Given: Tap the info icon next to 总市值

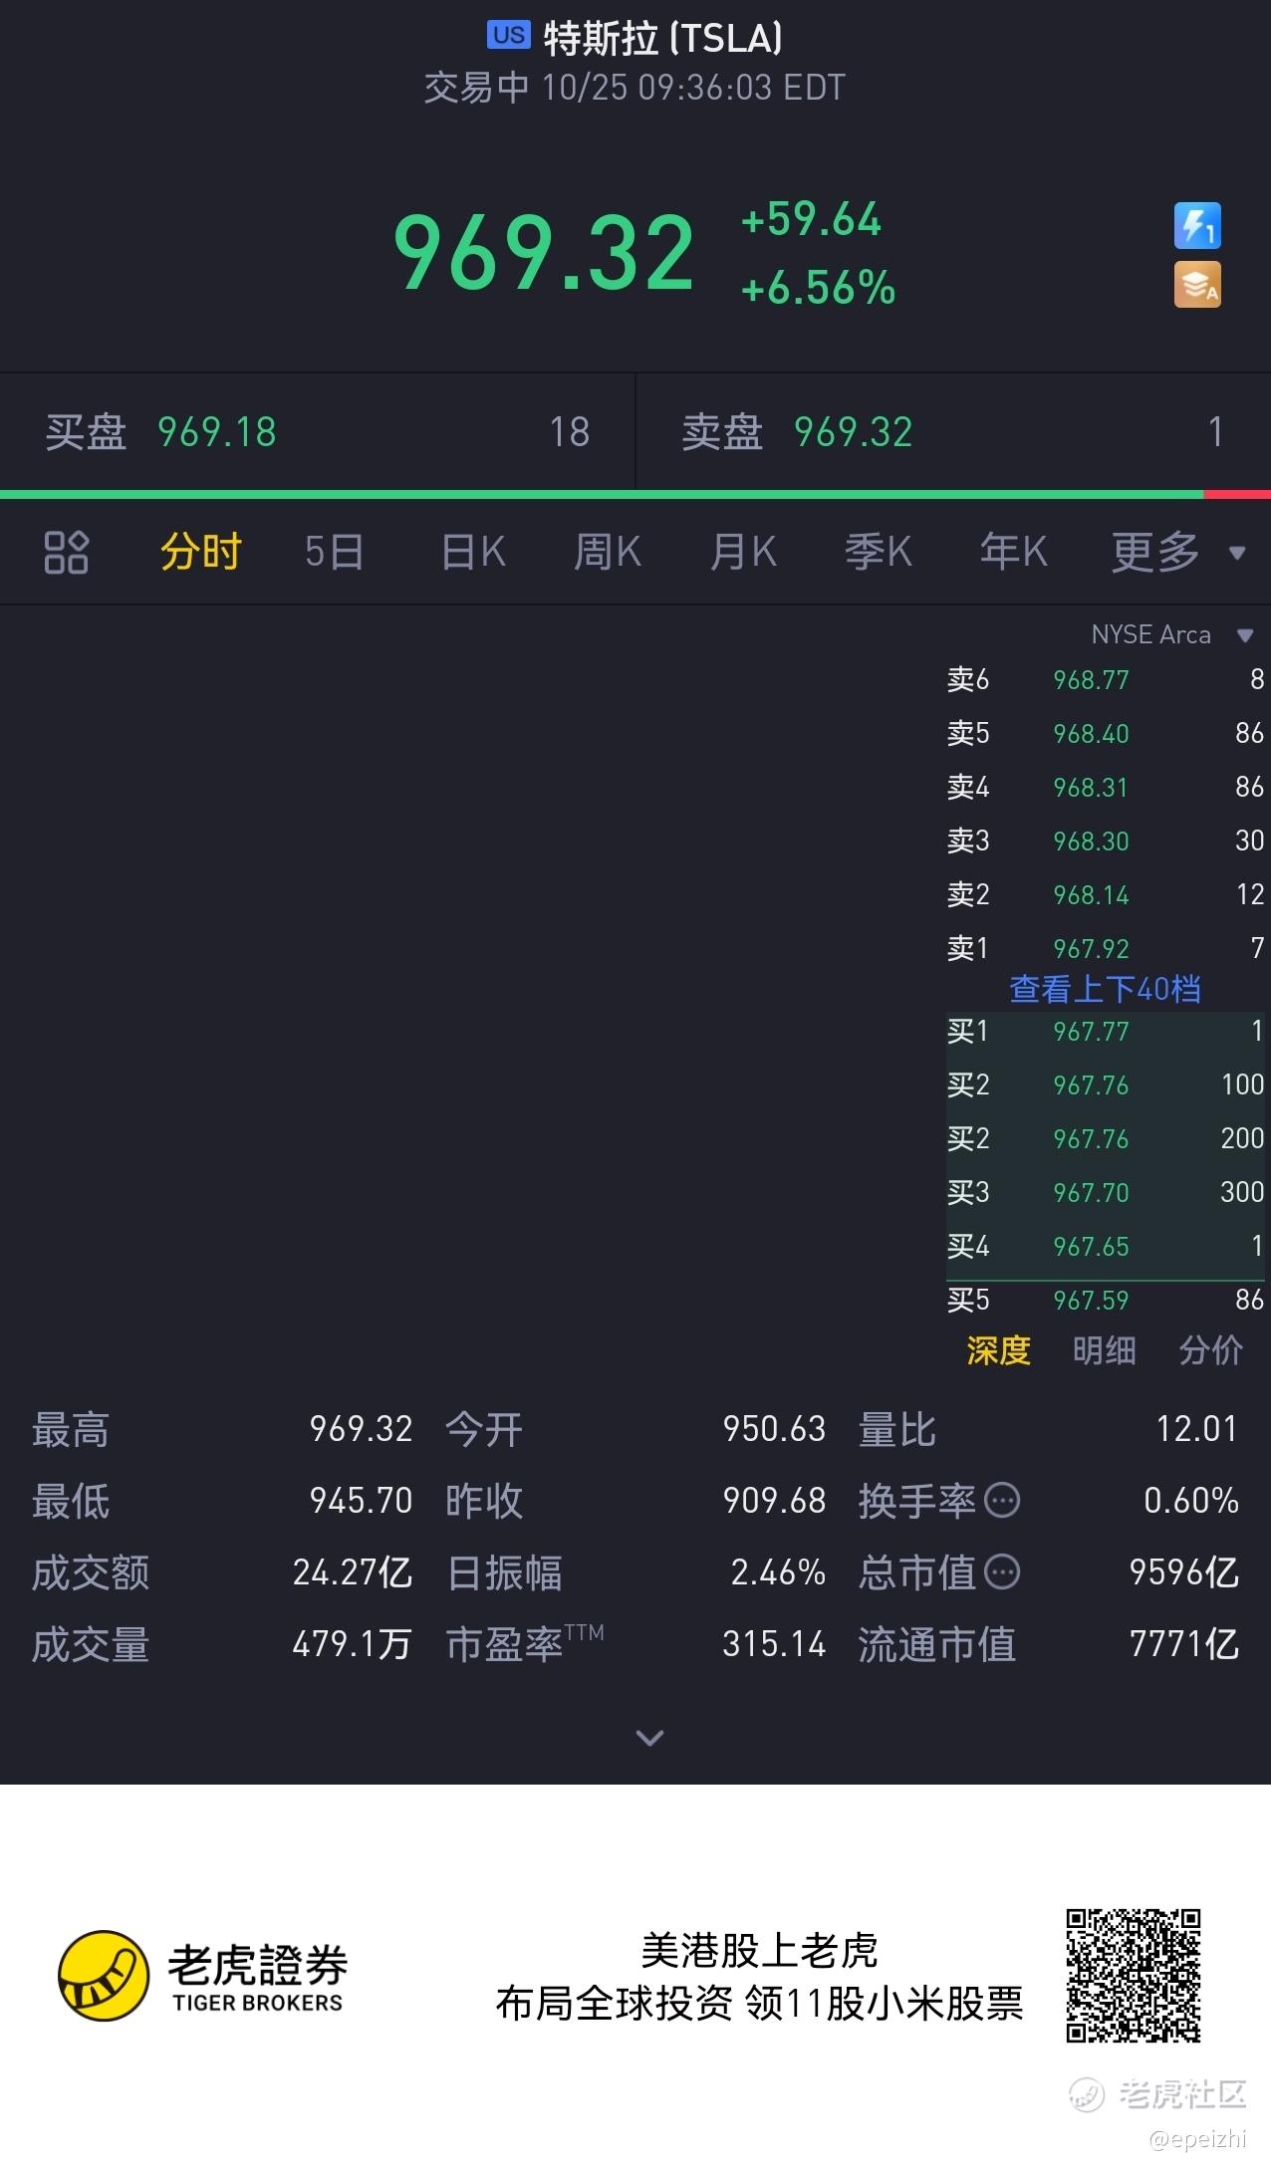Looking at the screenshot, I should 1002,1572.
